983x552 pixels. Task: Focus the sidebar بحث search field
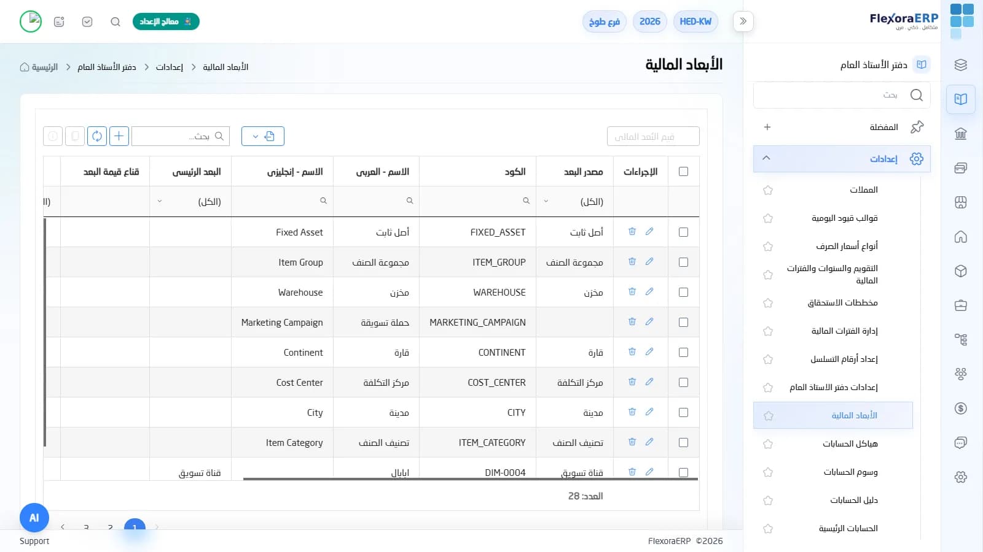tap(842, 95)
